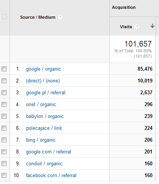Click help icon next to Visits
Image resolution: width=159 pixels, height=184 pixels.
(x=137, y=27)
